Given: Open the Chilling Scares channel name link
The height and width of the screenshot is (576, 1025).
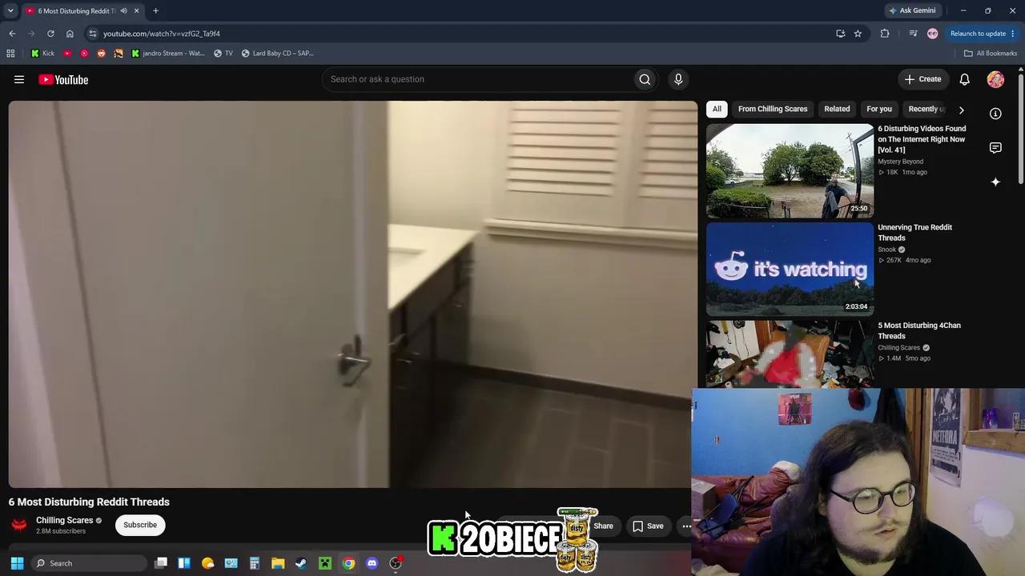Looking at the screenshot, I should pyautogui.click(x=64, y=521).
